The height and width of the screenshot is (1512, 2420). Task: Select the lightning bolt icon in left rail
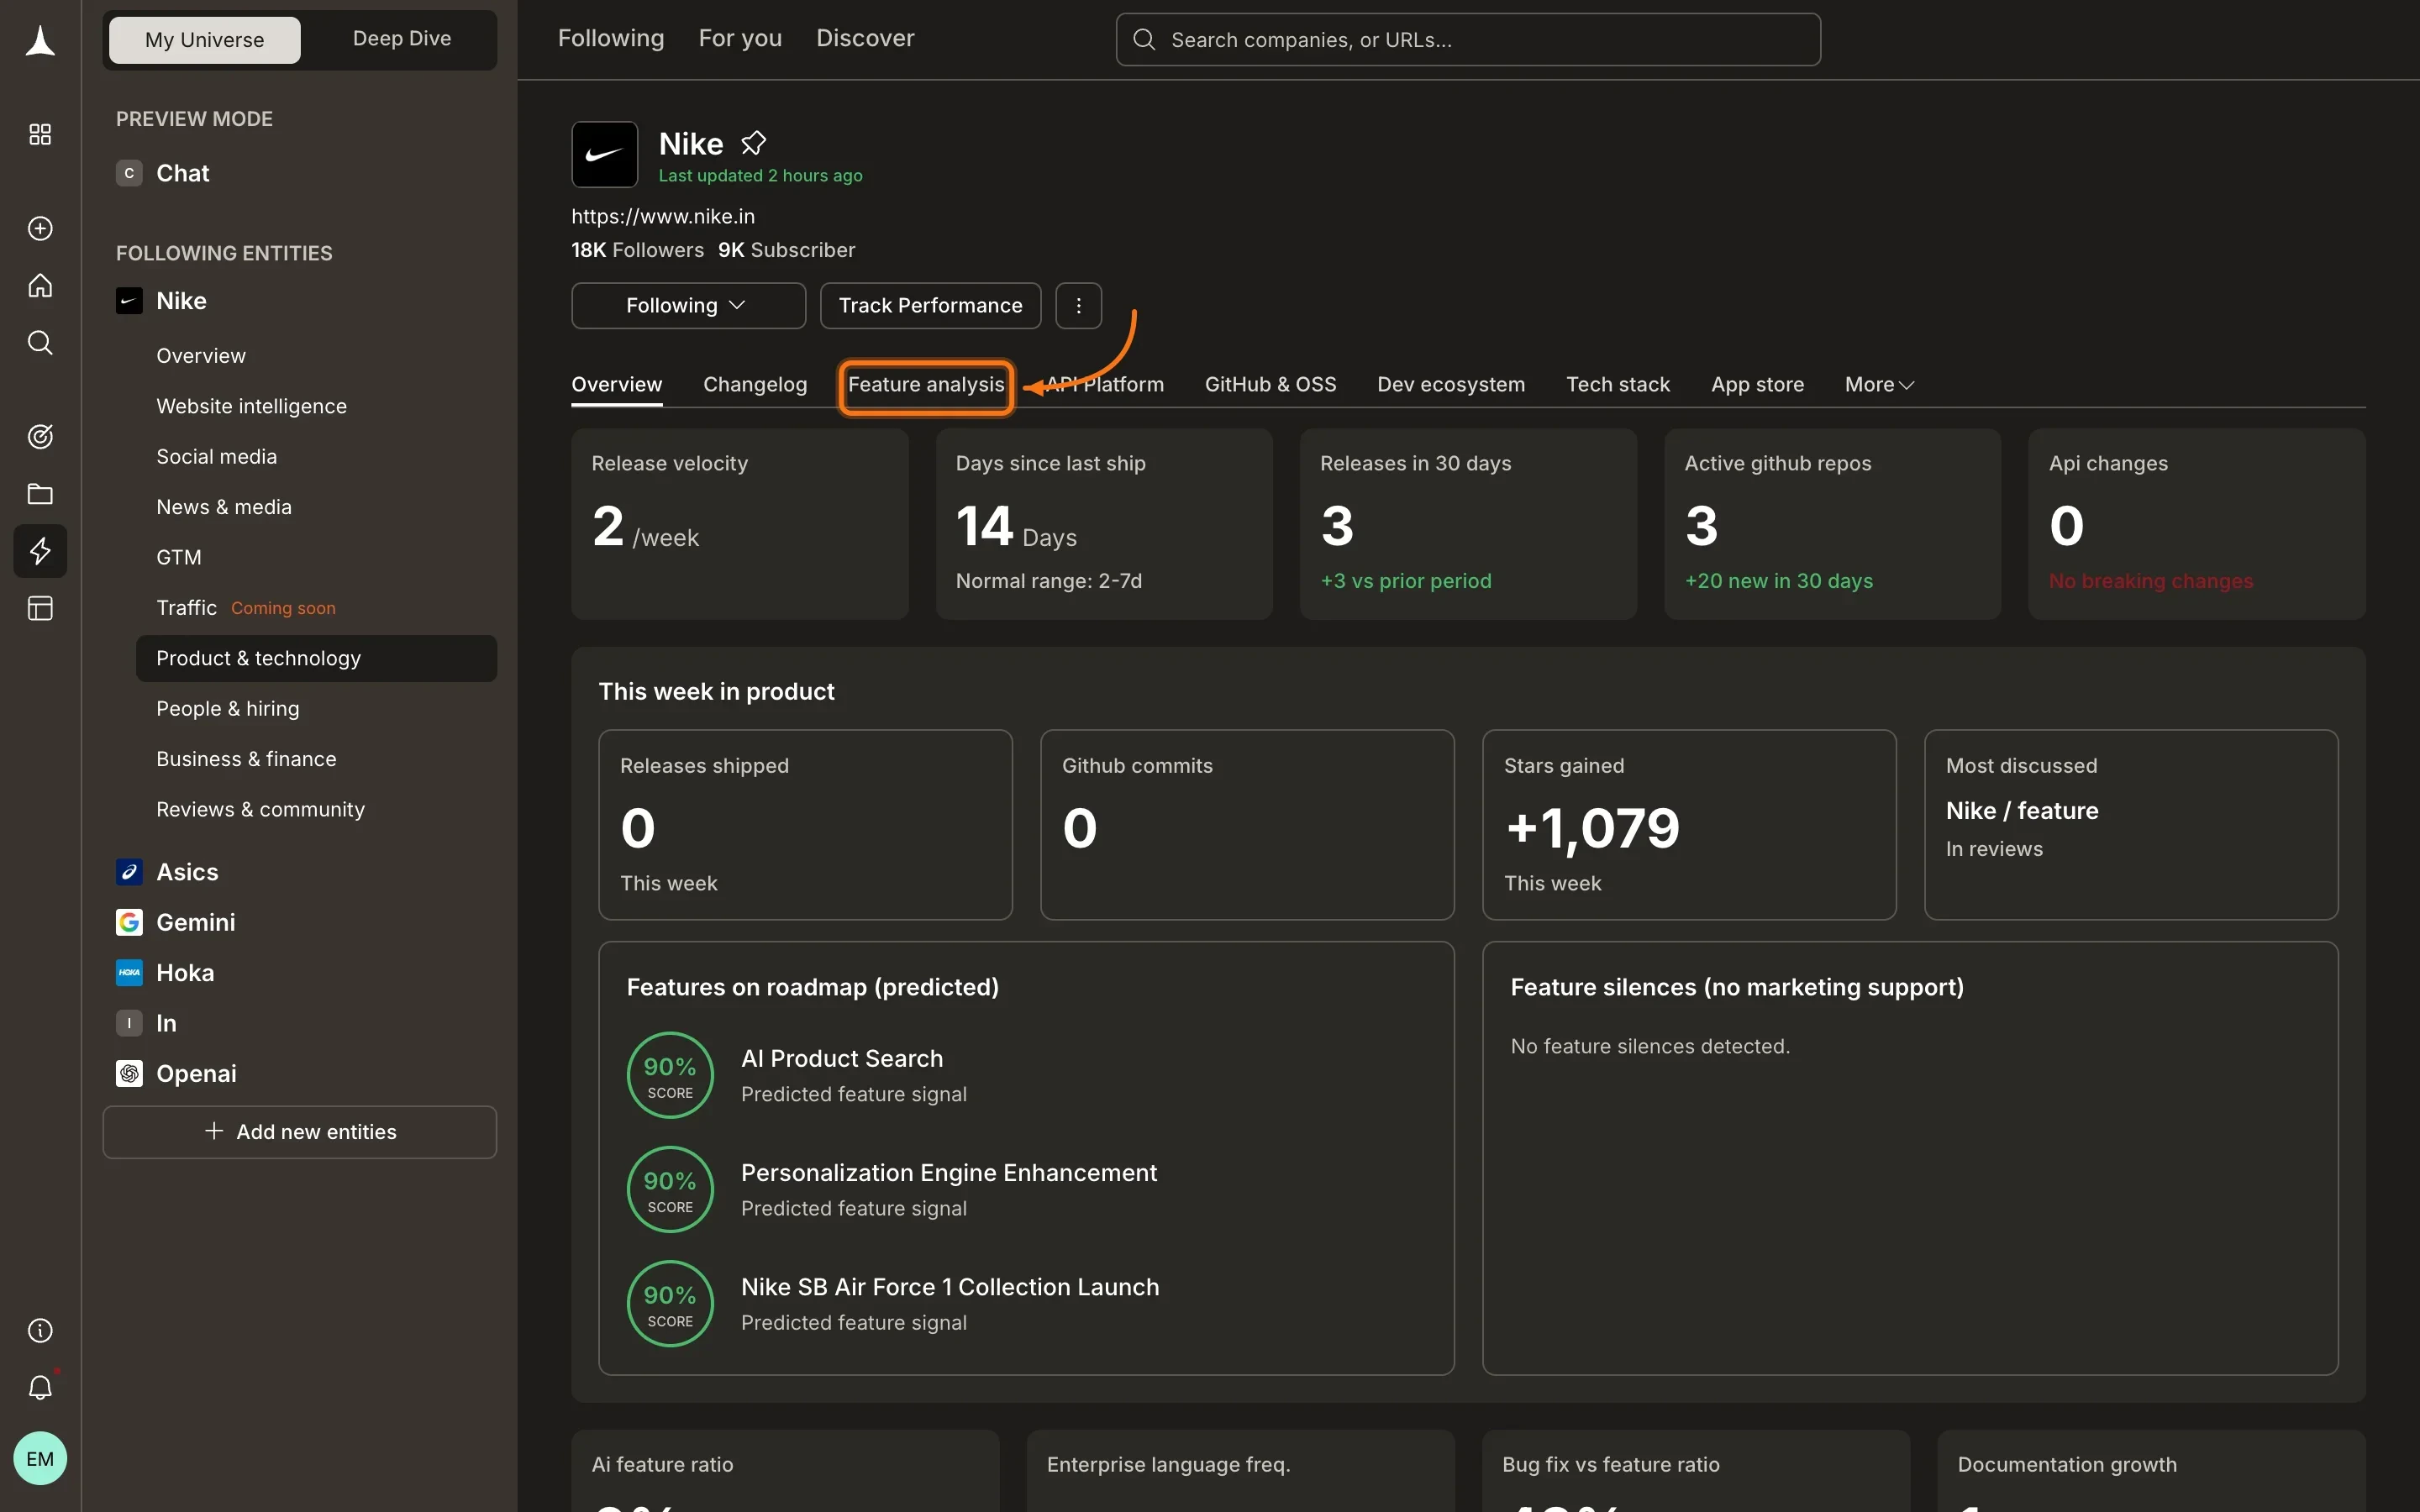tap(40, 551)
